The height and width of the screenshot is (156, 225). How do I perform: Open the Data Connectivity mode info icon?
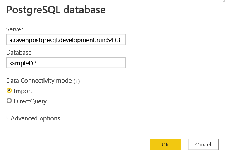tap(77, 82)
